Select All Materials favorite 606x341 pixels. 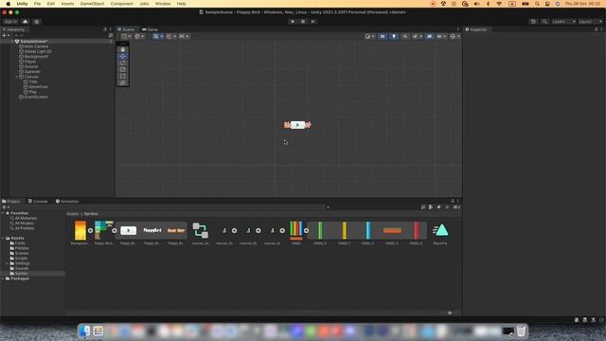(23, 218)
